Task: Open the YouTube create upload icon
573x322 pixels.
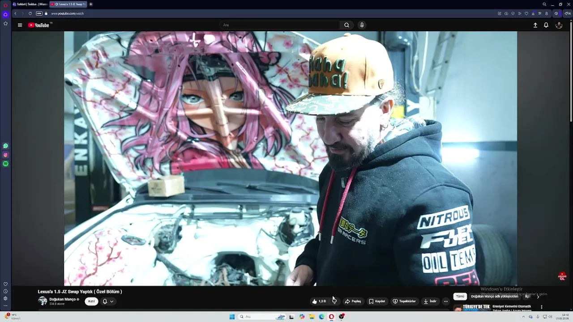Action: [535, 25]
